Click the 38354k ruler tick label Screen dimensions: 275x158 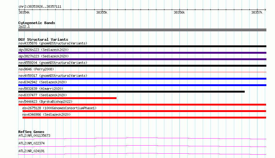(x=24, y=12)
